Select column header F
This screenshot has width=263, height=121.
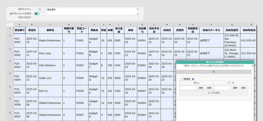pyautogui.click(x=94, y=25)
